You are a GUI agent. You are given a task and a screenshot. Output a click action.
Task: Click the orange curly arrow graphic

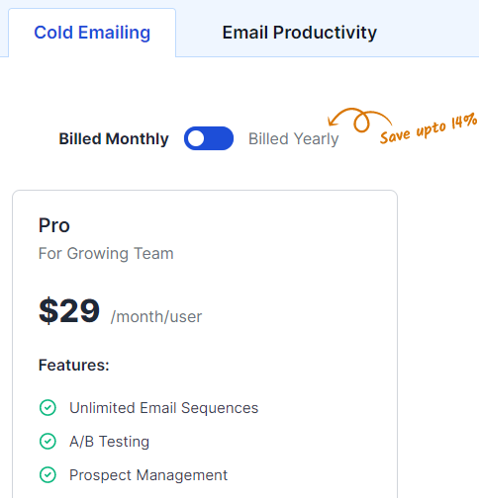pyautogui.click(x=360, y=120)
